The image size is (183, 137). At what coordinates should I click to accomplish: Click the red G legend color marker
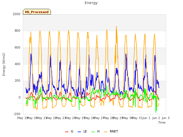(67, 132)
